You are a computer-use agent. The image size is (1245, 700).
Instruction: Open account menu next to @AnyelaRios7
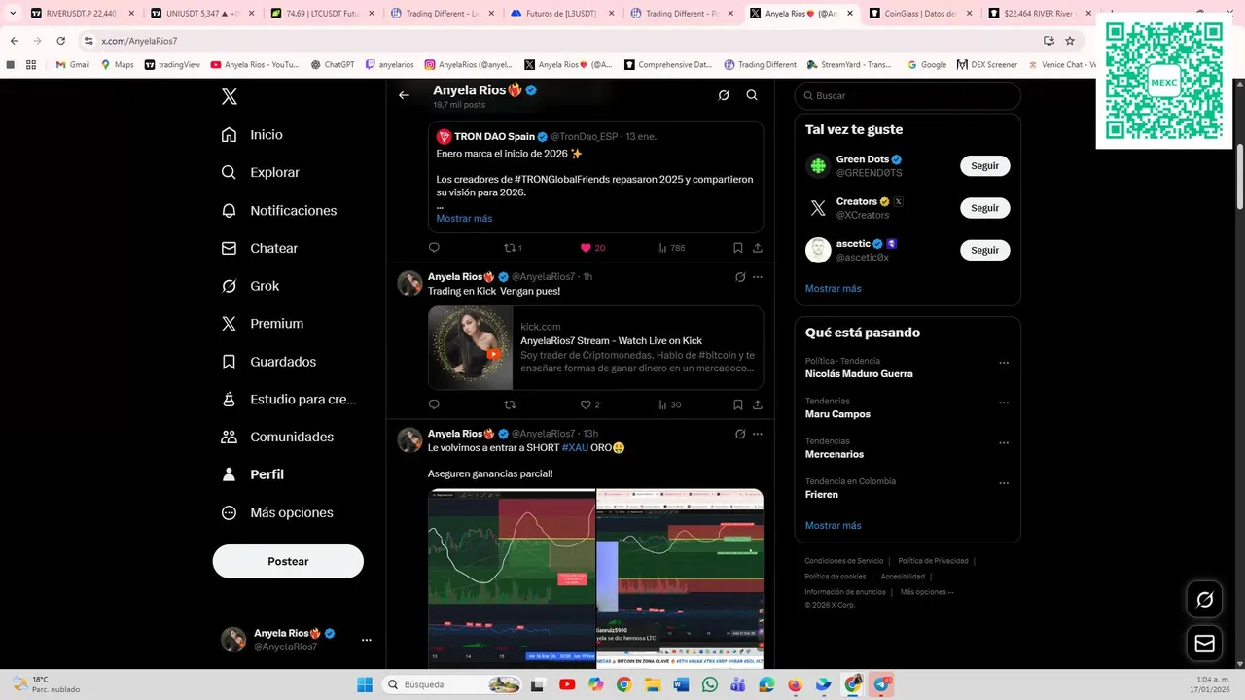367,640
